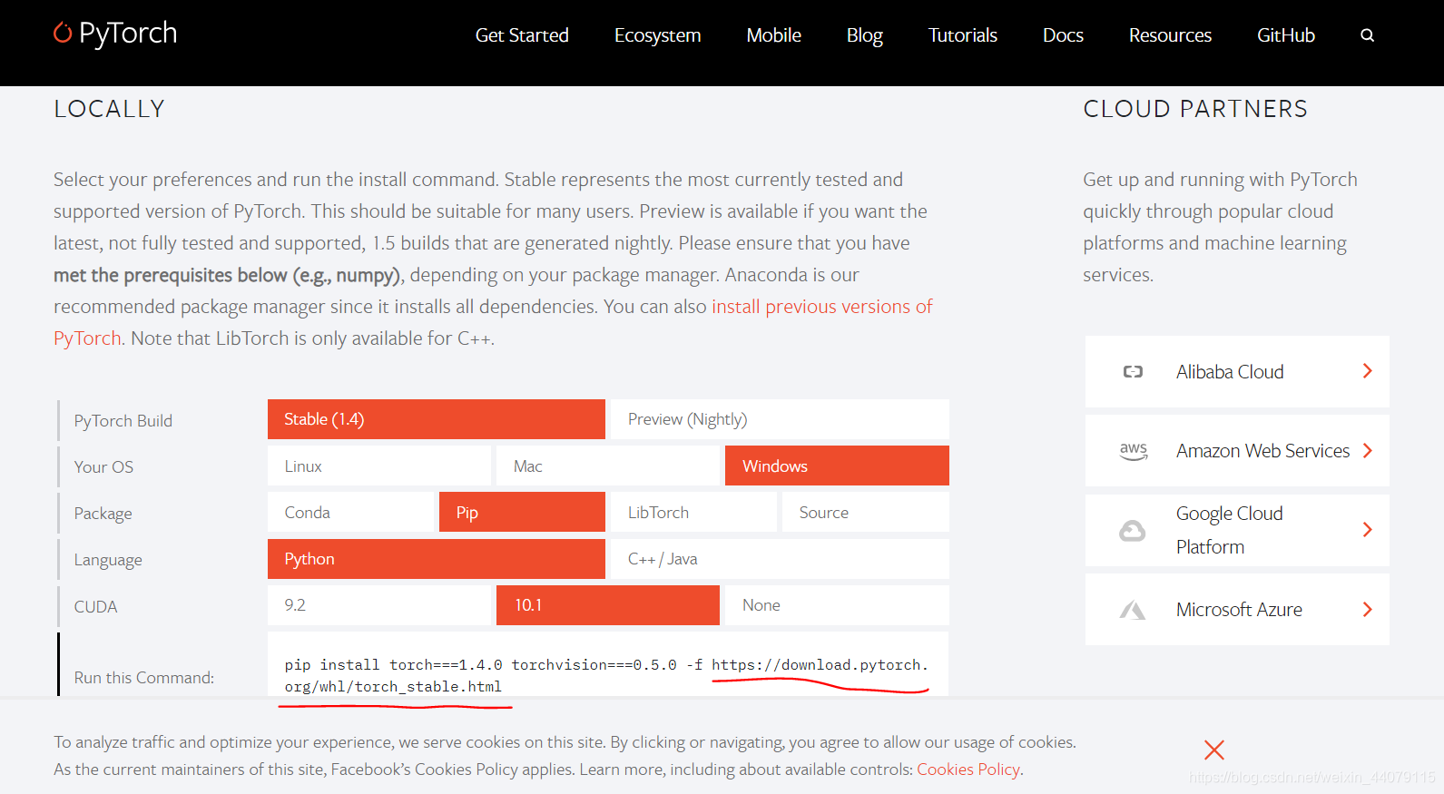Expand the Google Cloud Platform chevron arrow
1444x794 pixels.
pos(1367,530)
